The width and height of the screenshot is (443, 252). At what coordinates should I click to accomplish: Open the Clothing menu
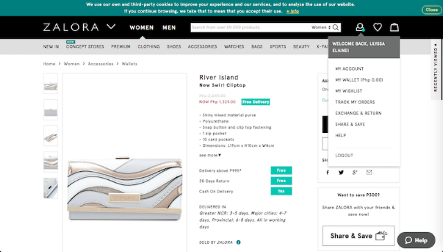coord(149,46)
